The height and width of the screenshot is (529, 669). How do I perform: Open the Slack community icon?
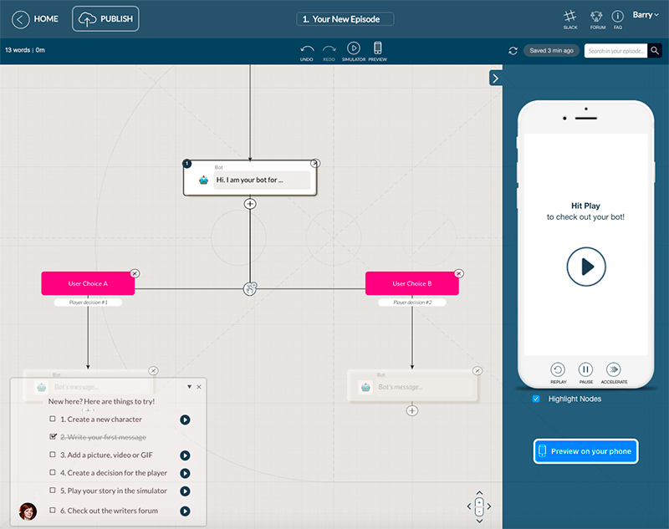(x=569, y=16)
